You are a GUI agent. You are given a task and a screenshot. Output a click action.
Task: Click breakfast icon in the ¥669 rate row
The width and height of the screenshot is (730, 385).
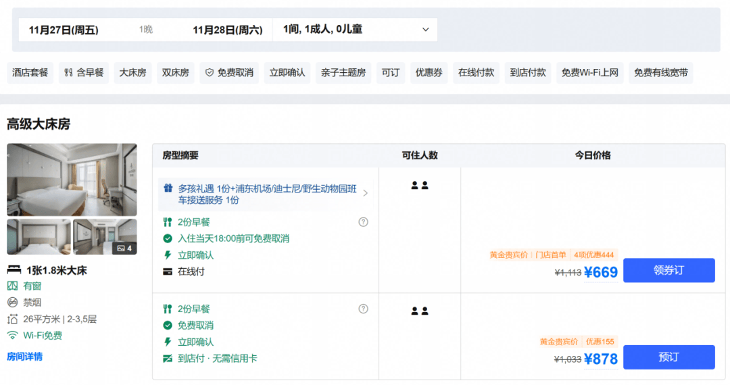168,222
